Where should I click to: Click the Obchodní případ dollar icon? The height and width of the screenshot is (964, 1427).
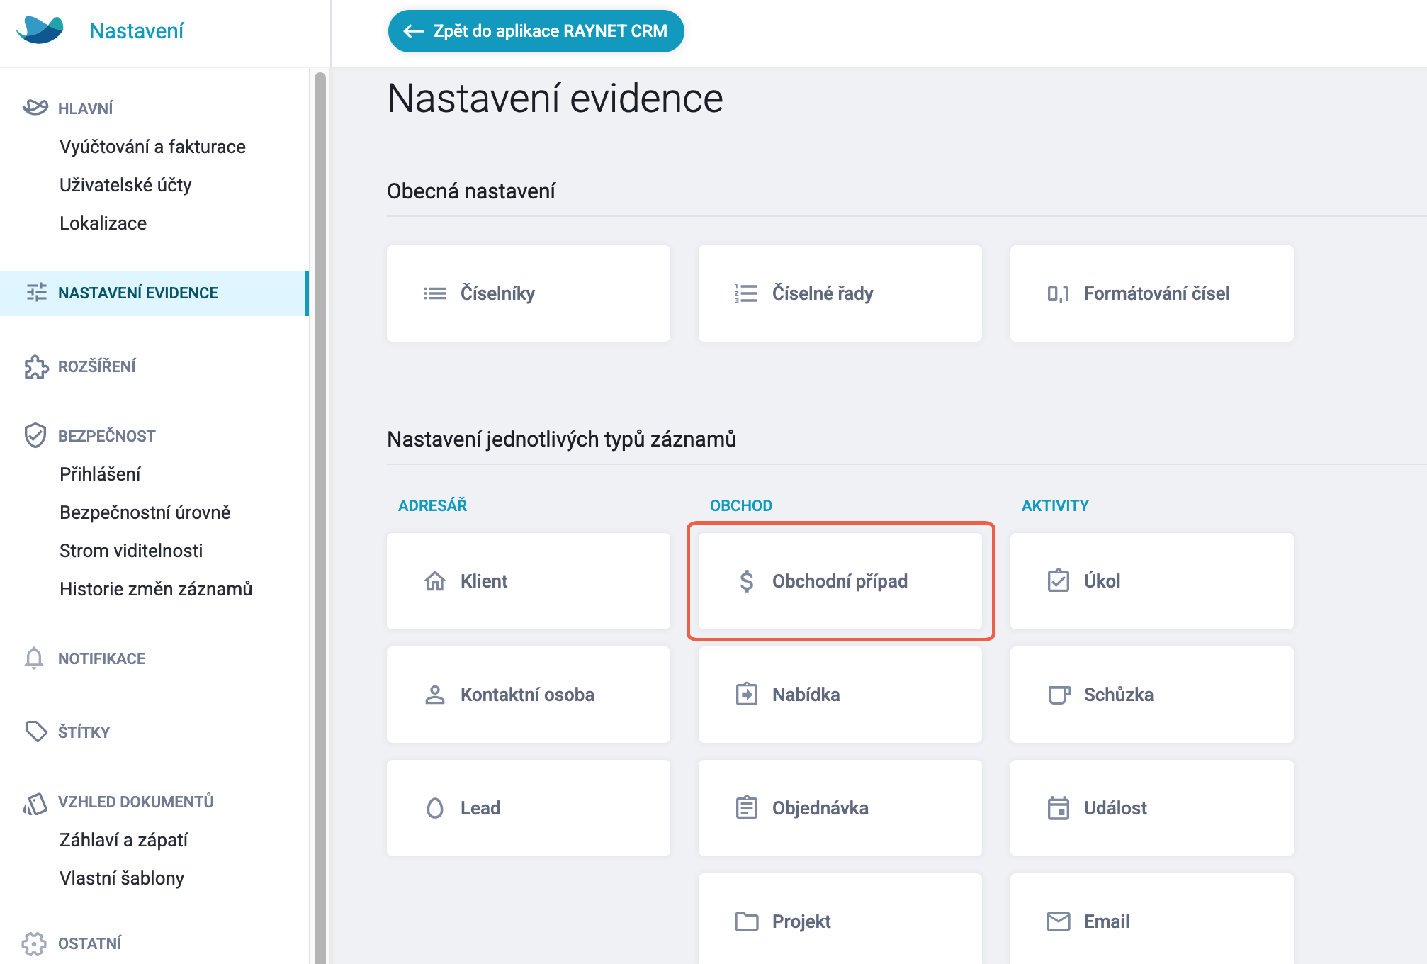[747, 581]
